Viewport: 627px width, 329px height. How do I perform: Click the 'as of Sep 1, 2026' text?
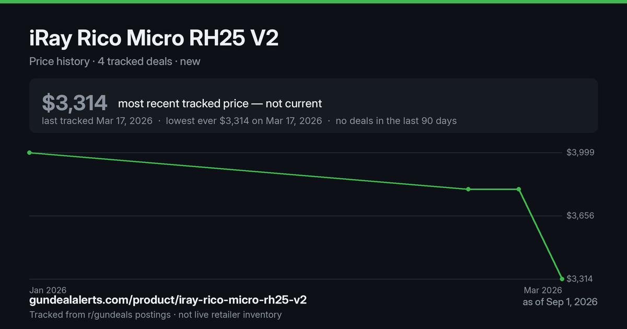point(560,302)
